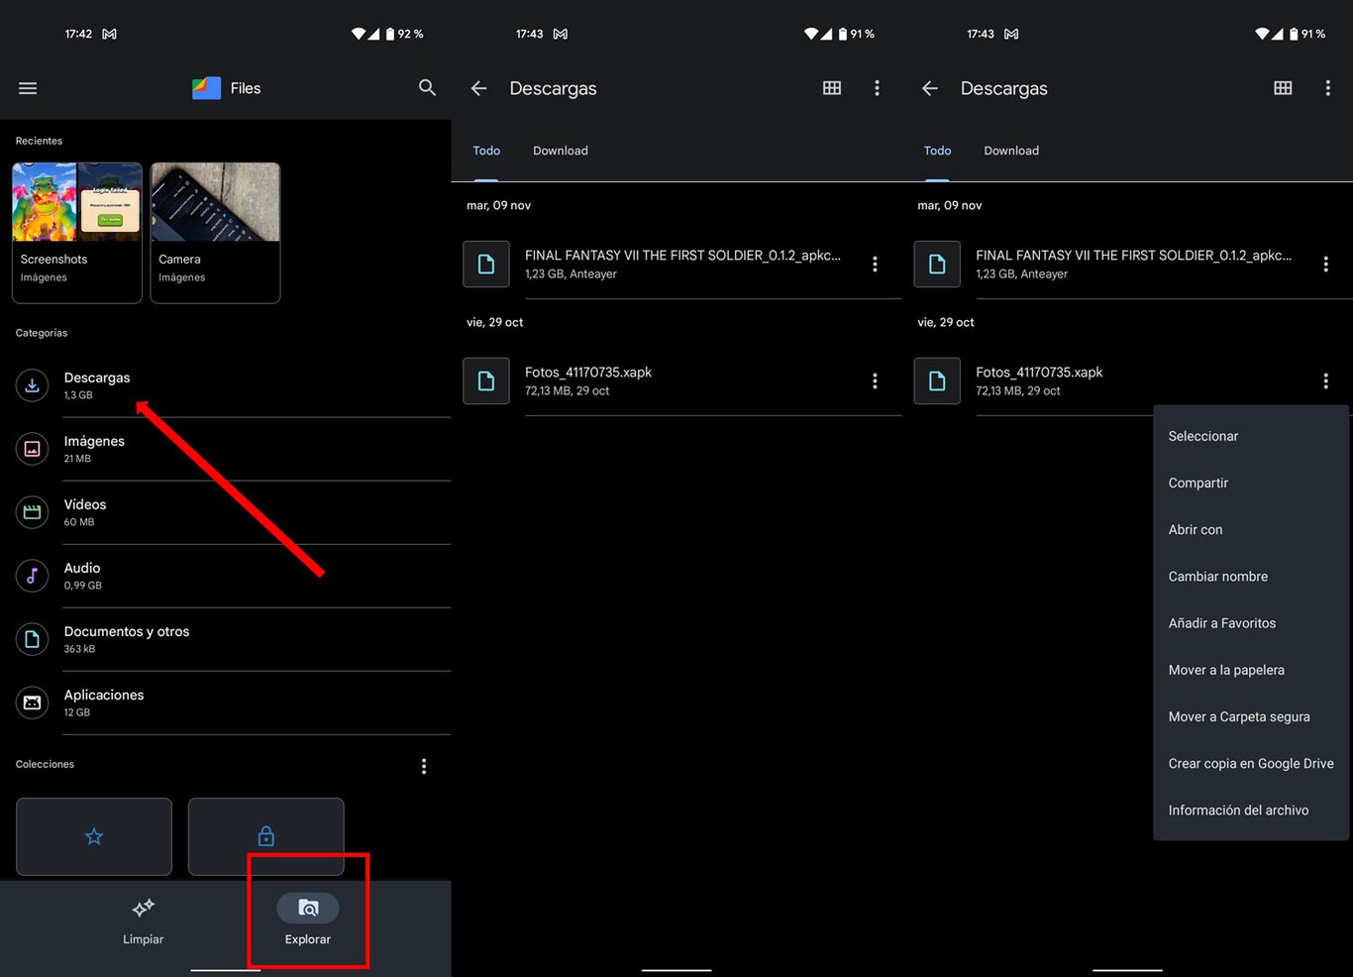Choose Seleccionar from the context menu
Image resolution: width=1353 pixels, height=977 pixels.
point(1251,436)
